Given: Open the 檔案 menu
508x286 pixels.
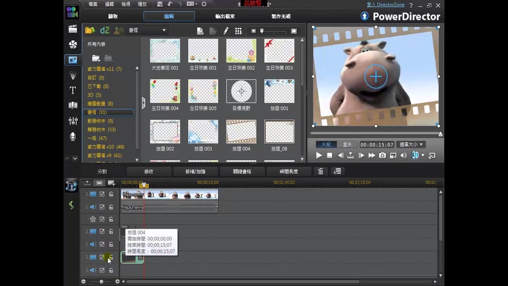Looking at the screenshot, I should [x=93, y=4].
